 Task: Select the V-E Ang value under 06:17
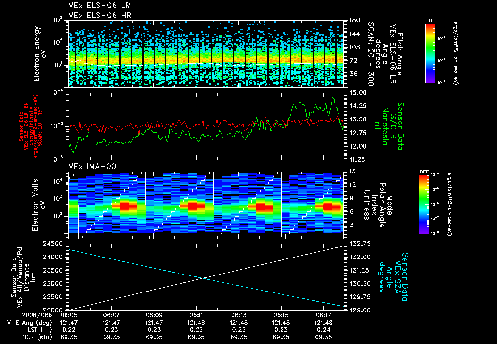(x=323, y=323)
